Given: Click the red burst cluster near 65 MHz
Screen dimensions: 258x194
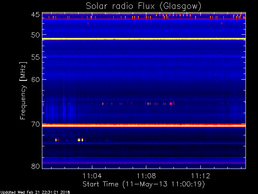Looking at the screenshot, I should [172, 103].
